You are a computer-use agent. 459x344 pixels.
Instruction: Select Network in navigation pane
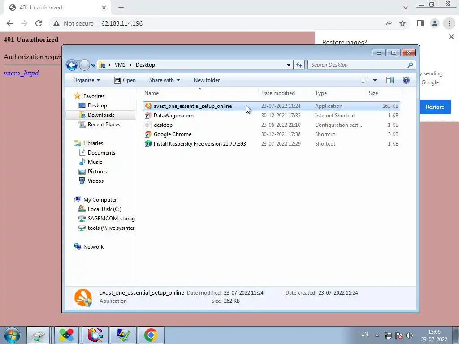(x=93, y=247)
